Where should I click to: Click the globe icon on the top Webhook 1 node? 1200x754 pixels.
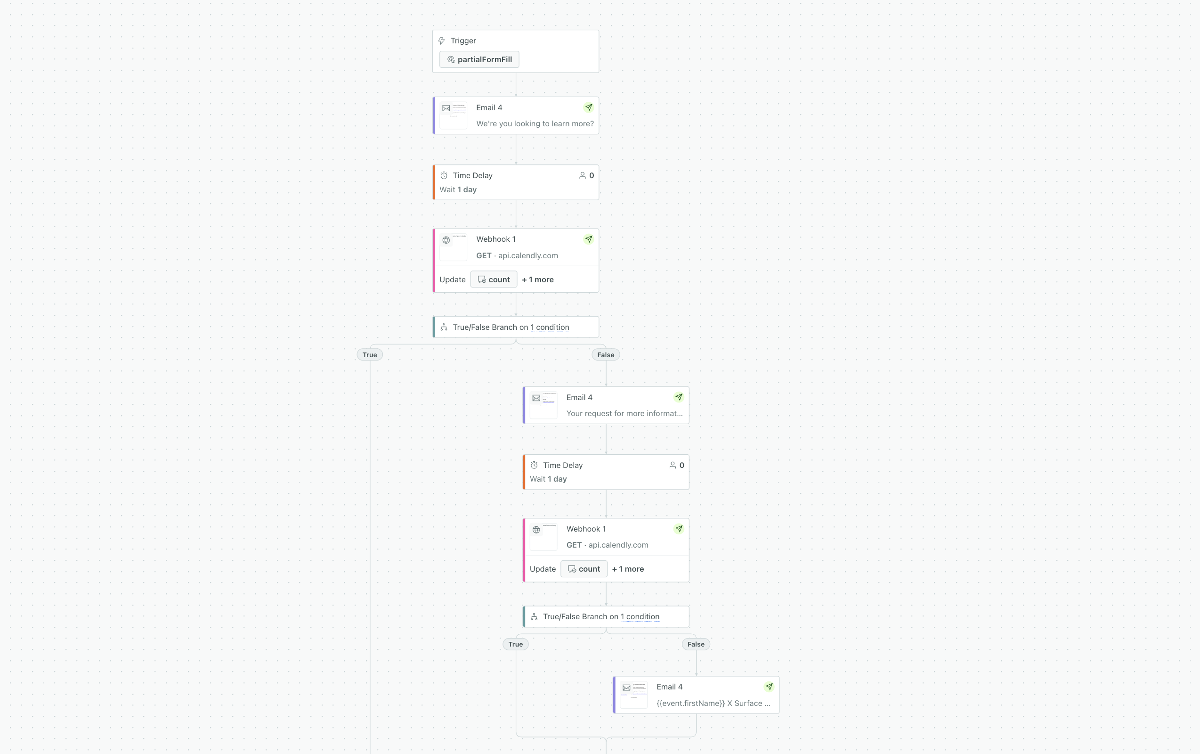click(446, 240)
